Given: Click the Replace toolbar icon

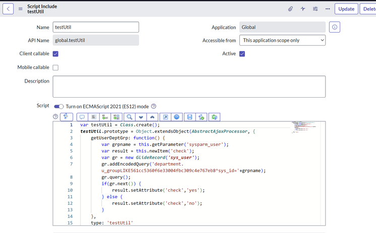Looking at the screenshot, I should [x=105, y=117].
